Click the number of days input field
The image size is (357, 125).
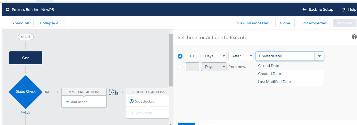(192, 56)
